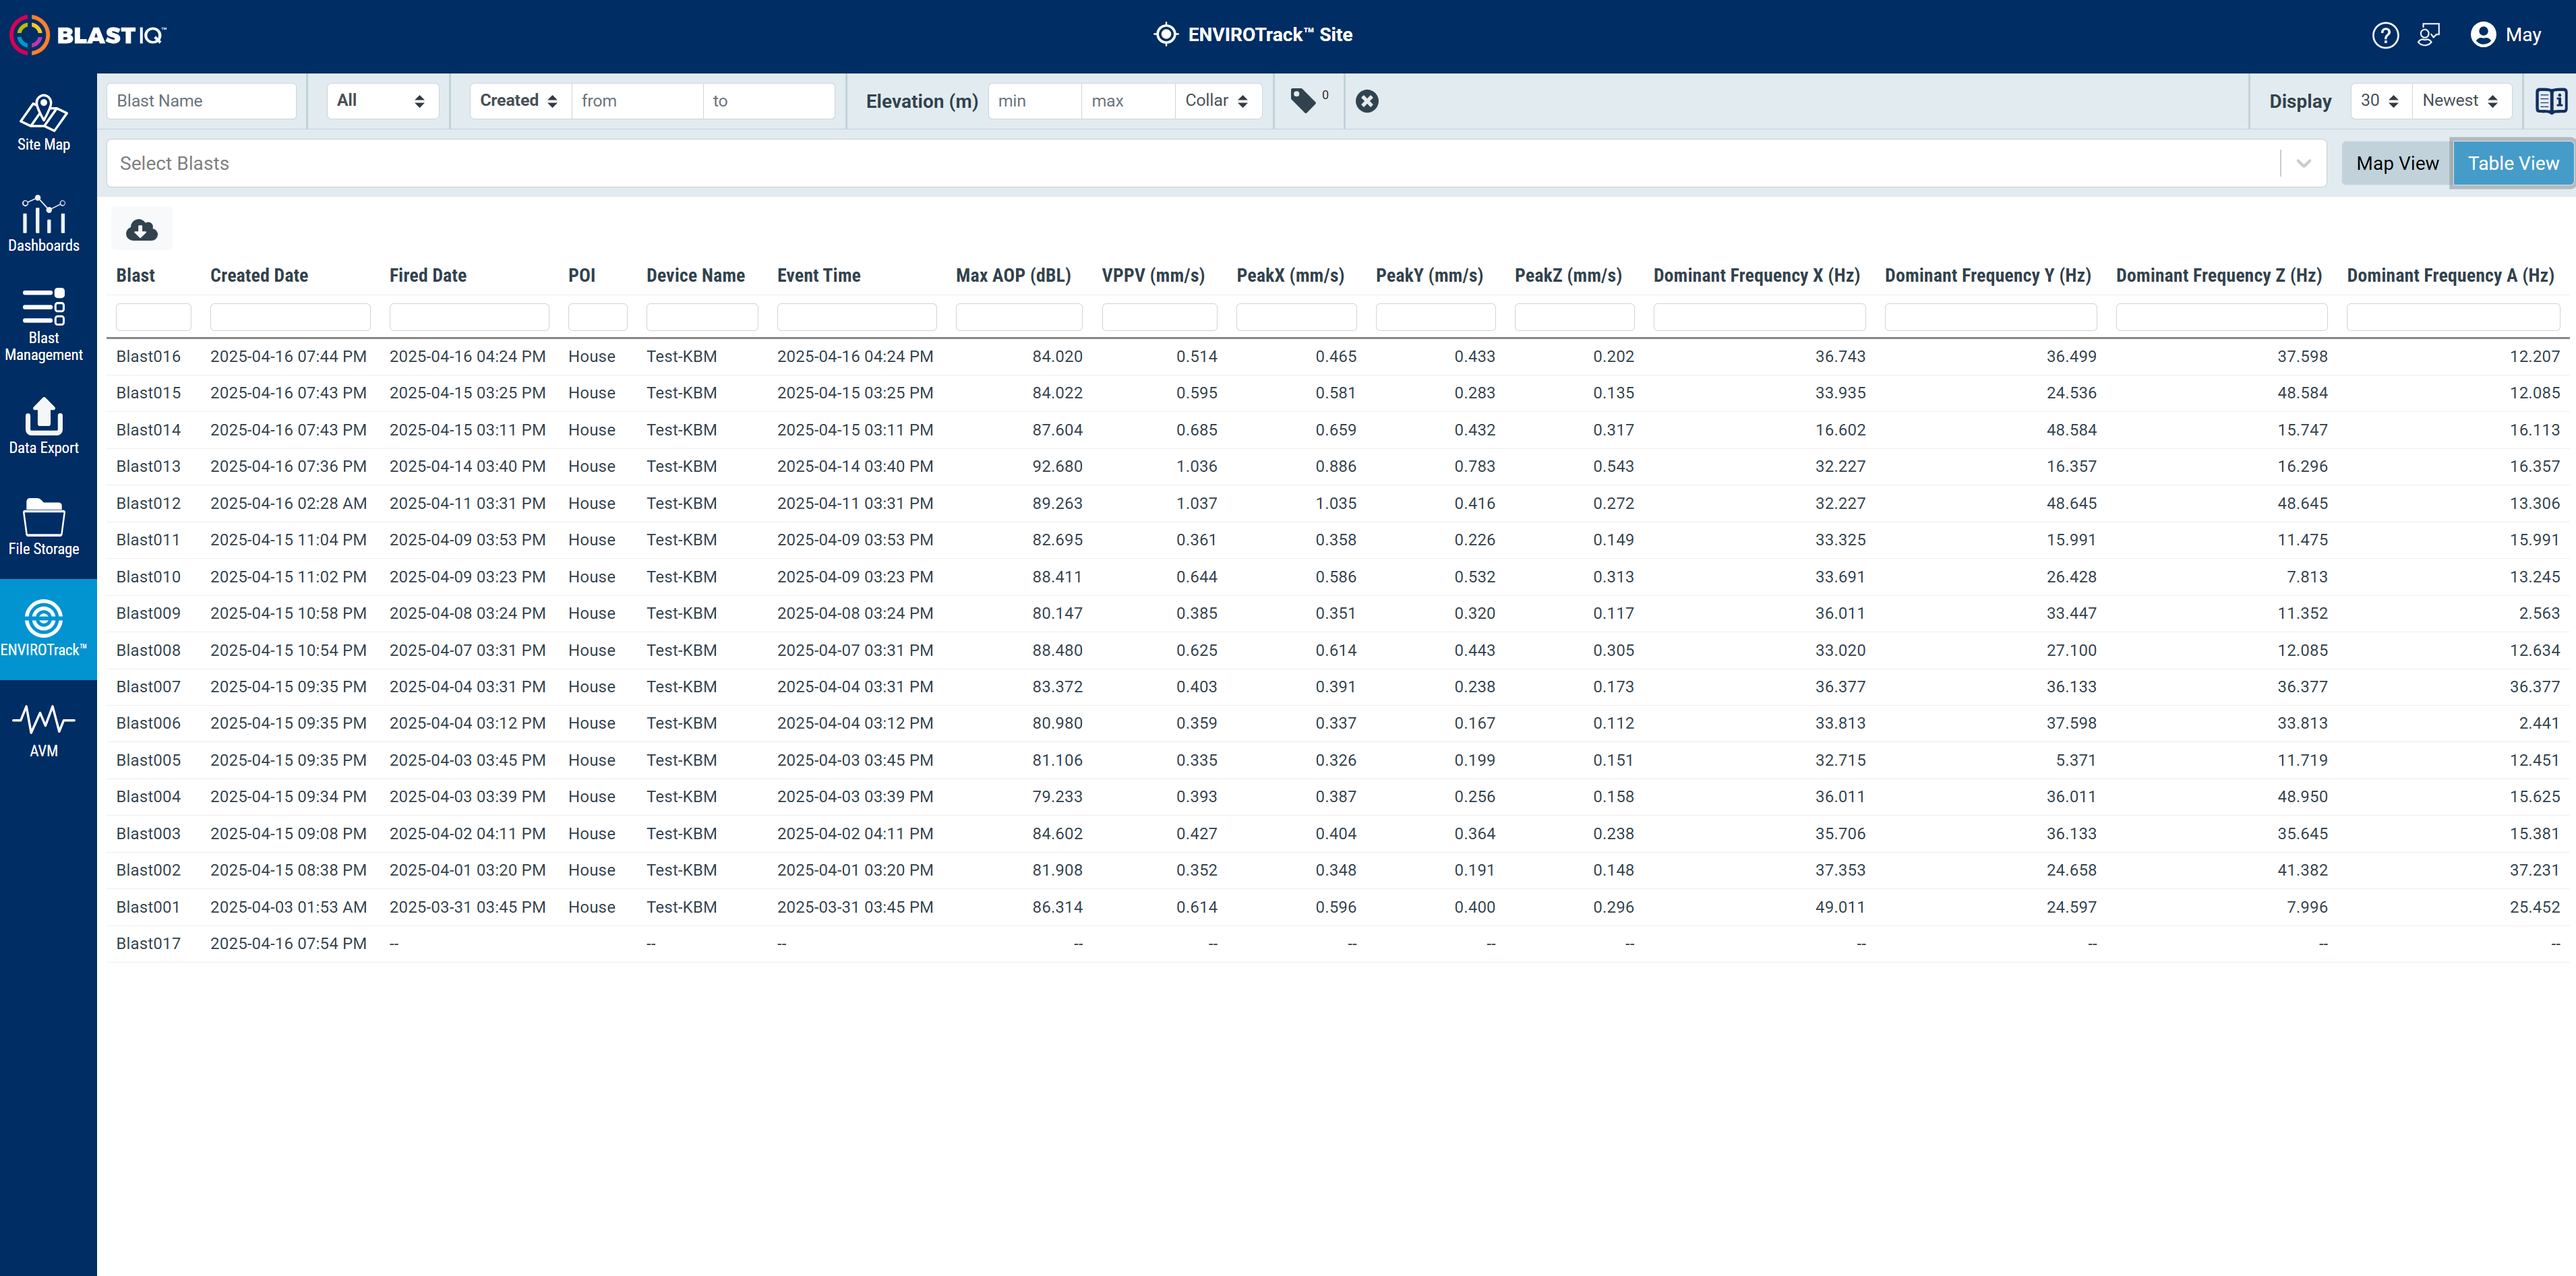Click the elevation max field
This screenshot has width=2576, height=1276.
[1127, 101]
